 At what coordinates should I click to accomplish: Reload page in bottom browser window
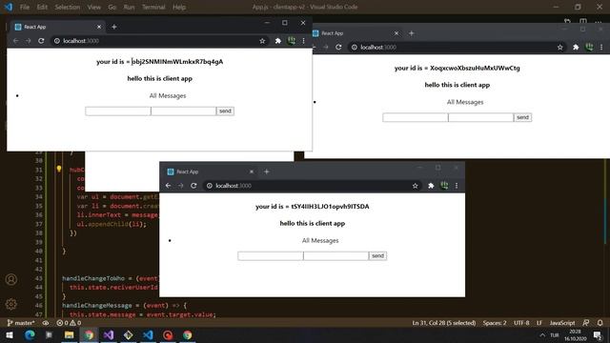point(193,186)
